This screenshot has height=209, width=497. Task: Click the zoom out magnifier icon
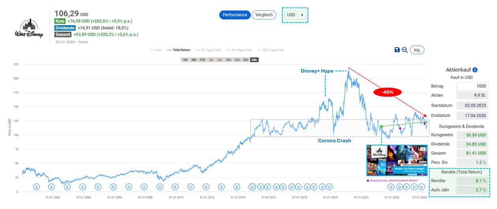(x=405, y=50)
